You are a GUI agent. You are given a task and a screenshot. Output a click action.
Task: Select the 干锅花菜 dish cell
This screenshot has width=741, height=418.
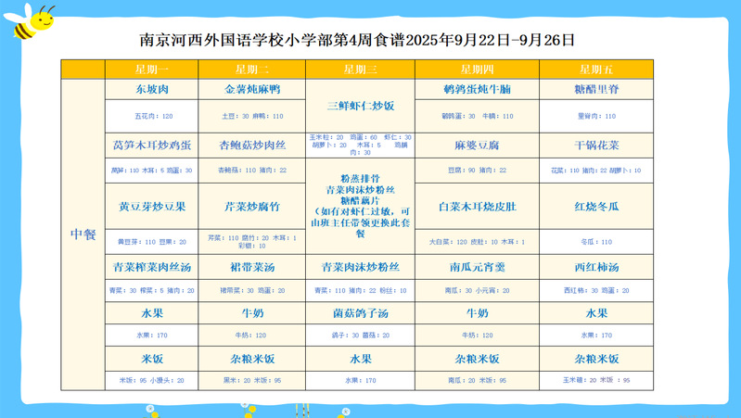[x=595, y=146]
